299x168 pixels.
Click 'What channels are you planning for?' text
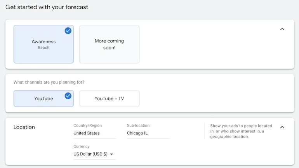(x=49, y=82)
